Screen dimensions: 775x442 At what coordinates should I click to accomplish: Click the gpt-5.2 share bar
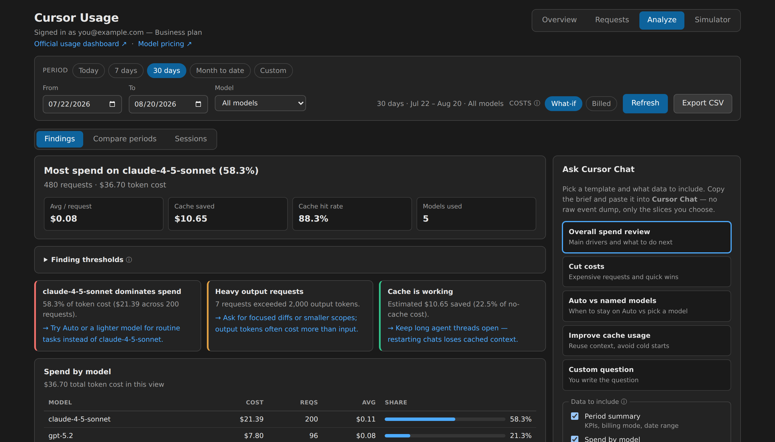coord(444,436)
